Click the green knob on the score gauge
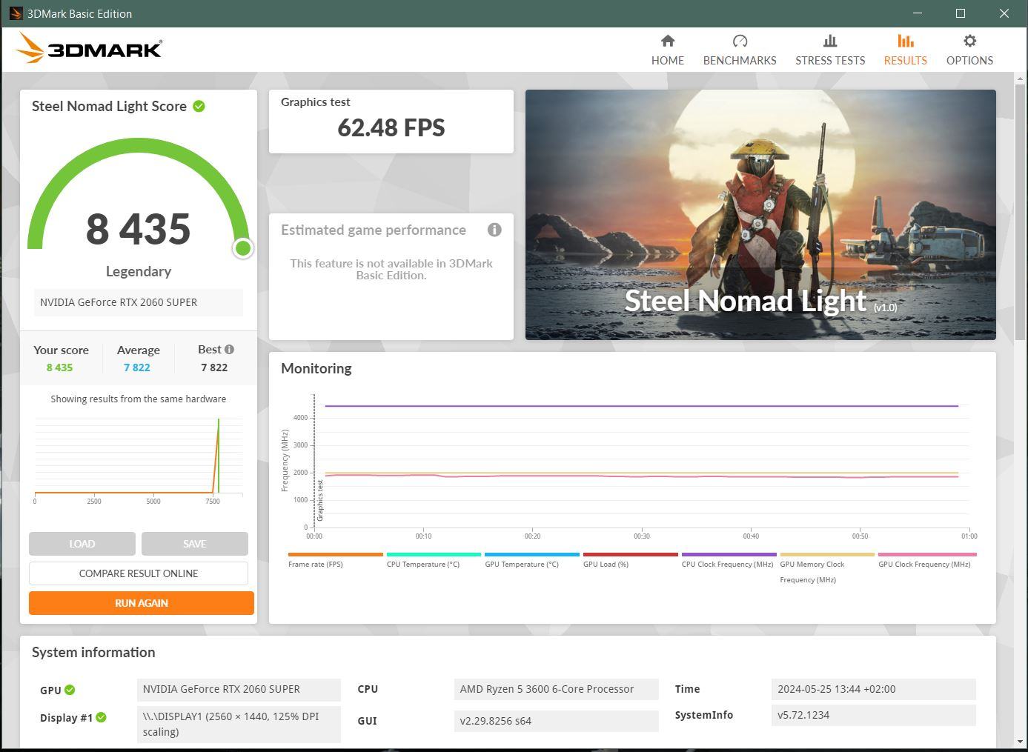1028x752 pixels. (x=242, y=248)
